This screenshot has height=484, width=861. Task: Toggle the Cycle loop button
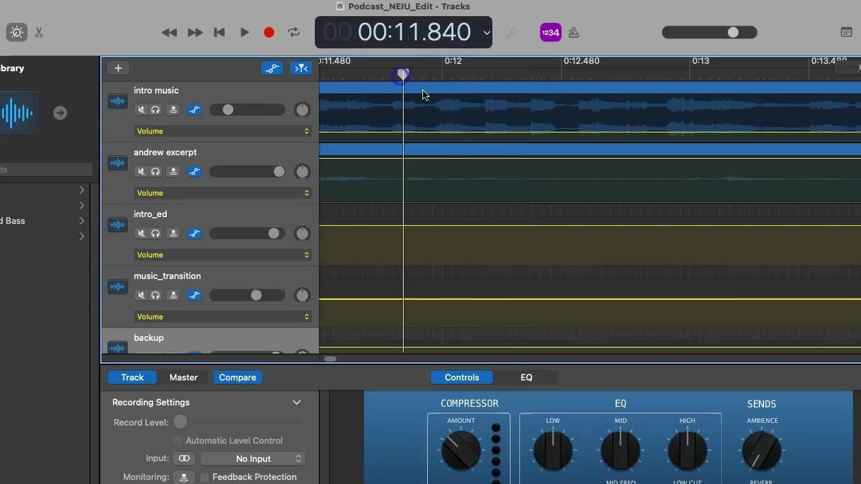coord(294,32)
